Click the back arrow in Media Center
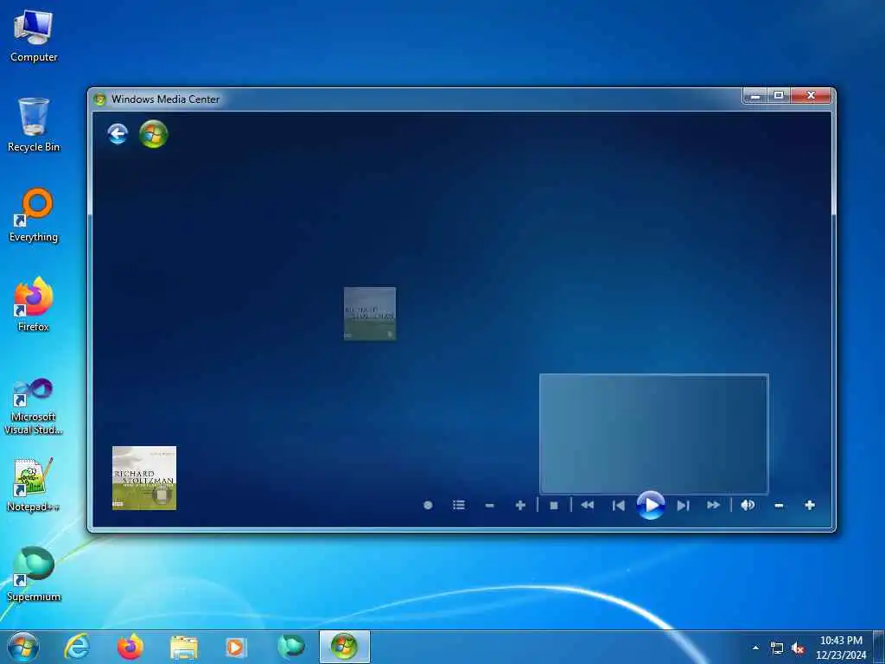 point(118,134)
